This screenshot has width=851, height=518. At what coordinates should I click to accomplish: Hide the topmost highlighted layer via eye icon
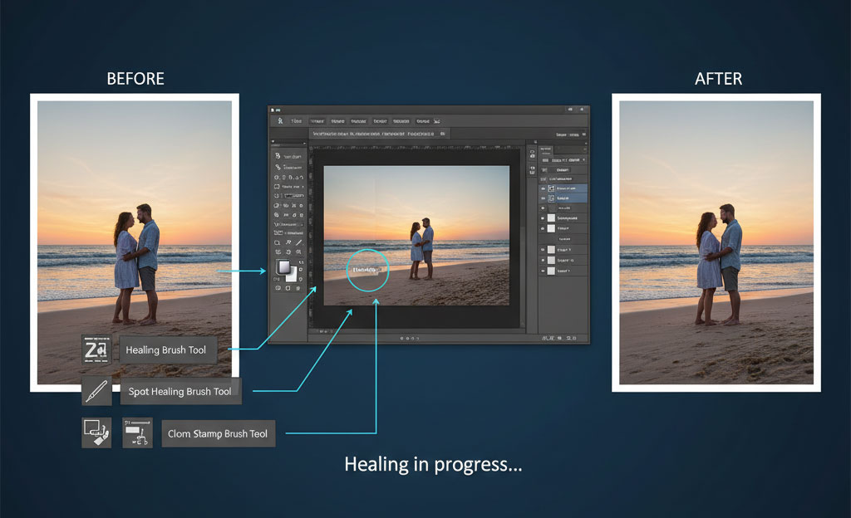(x=544, y=188)
